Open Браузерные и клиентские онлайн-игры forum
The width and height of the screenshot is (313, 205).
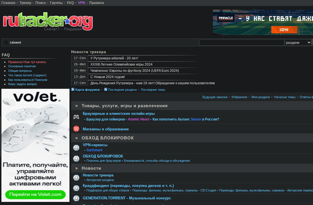point(119,114)
